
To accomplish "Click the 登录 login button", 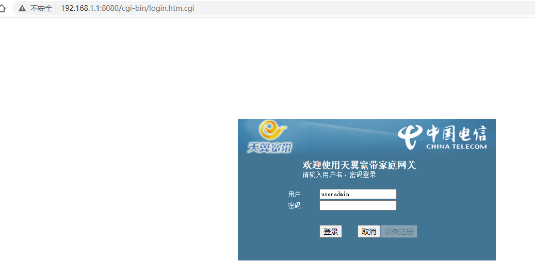I will tap(331, 231).
